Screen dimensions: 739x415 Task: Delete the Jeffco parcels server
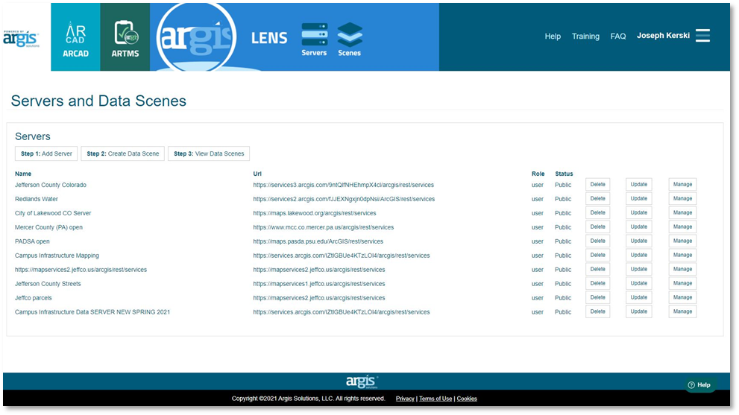597,298
